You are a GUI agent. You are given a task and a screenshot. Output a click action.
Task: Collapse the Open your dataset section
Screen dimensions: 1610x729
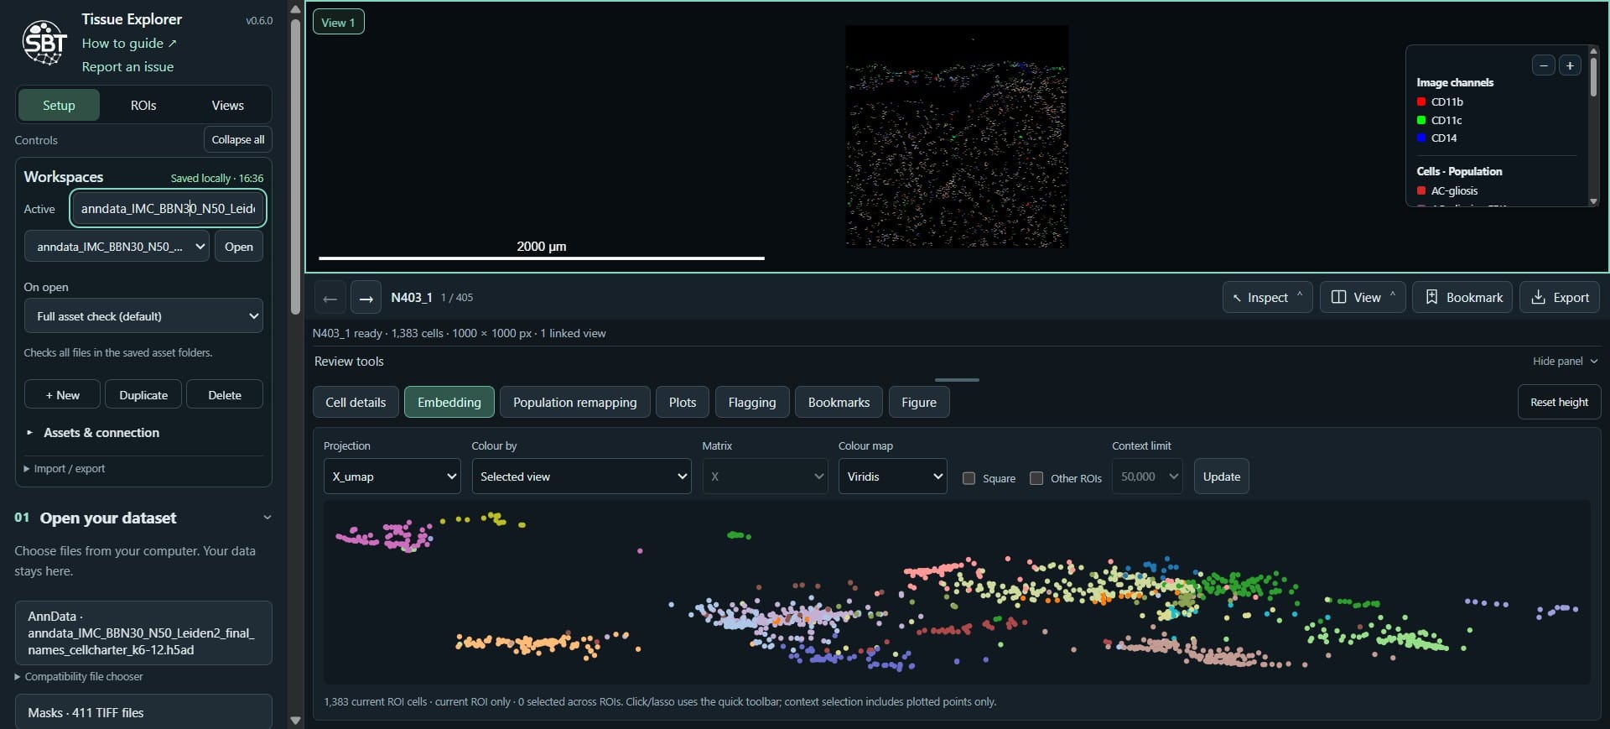click(x=267, y=518)
